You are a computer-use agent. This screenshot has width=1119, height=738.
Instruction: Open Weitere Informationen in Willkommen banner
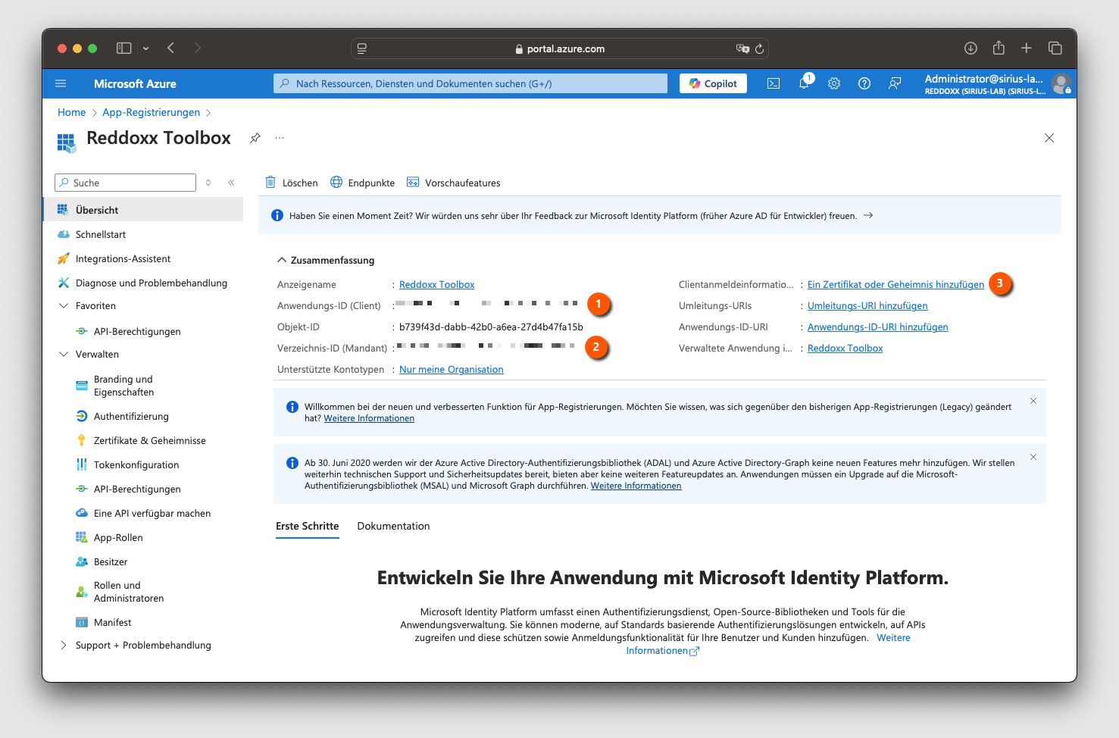[x=369, y=418]
